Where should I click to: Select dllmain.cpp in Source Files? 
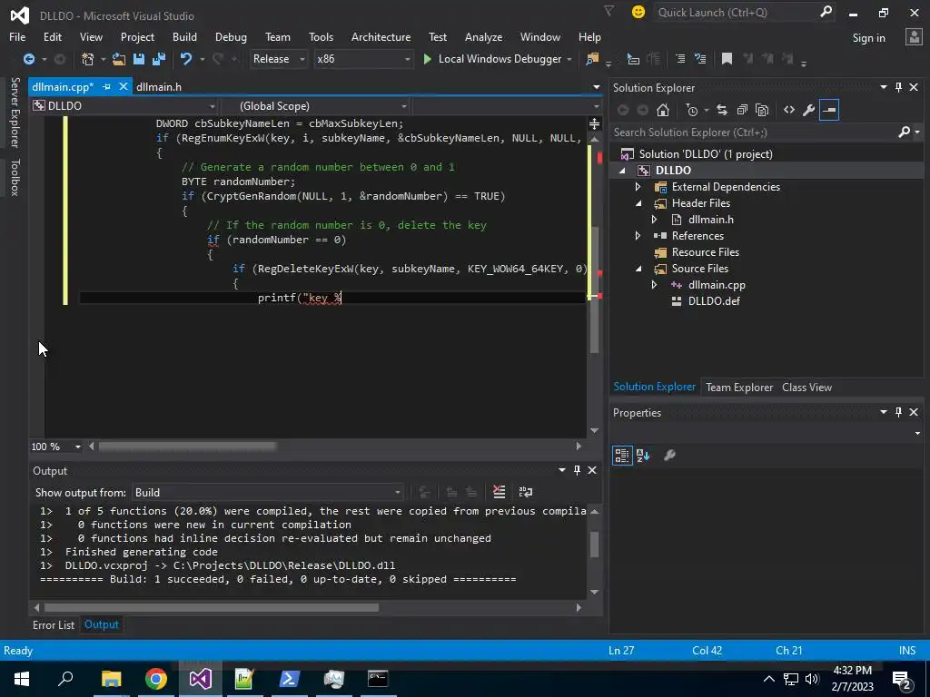coord(717,285)
